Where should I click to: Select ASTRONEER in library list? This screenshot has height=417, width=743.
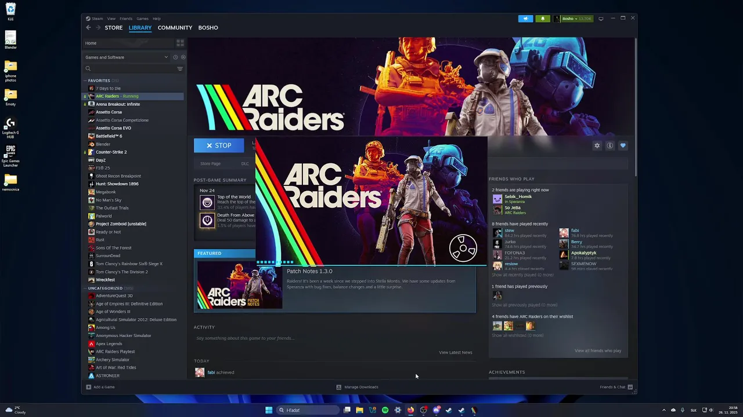point(107,376)
